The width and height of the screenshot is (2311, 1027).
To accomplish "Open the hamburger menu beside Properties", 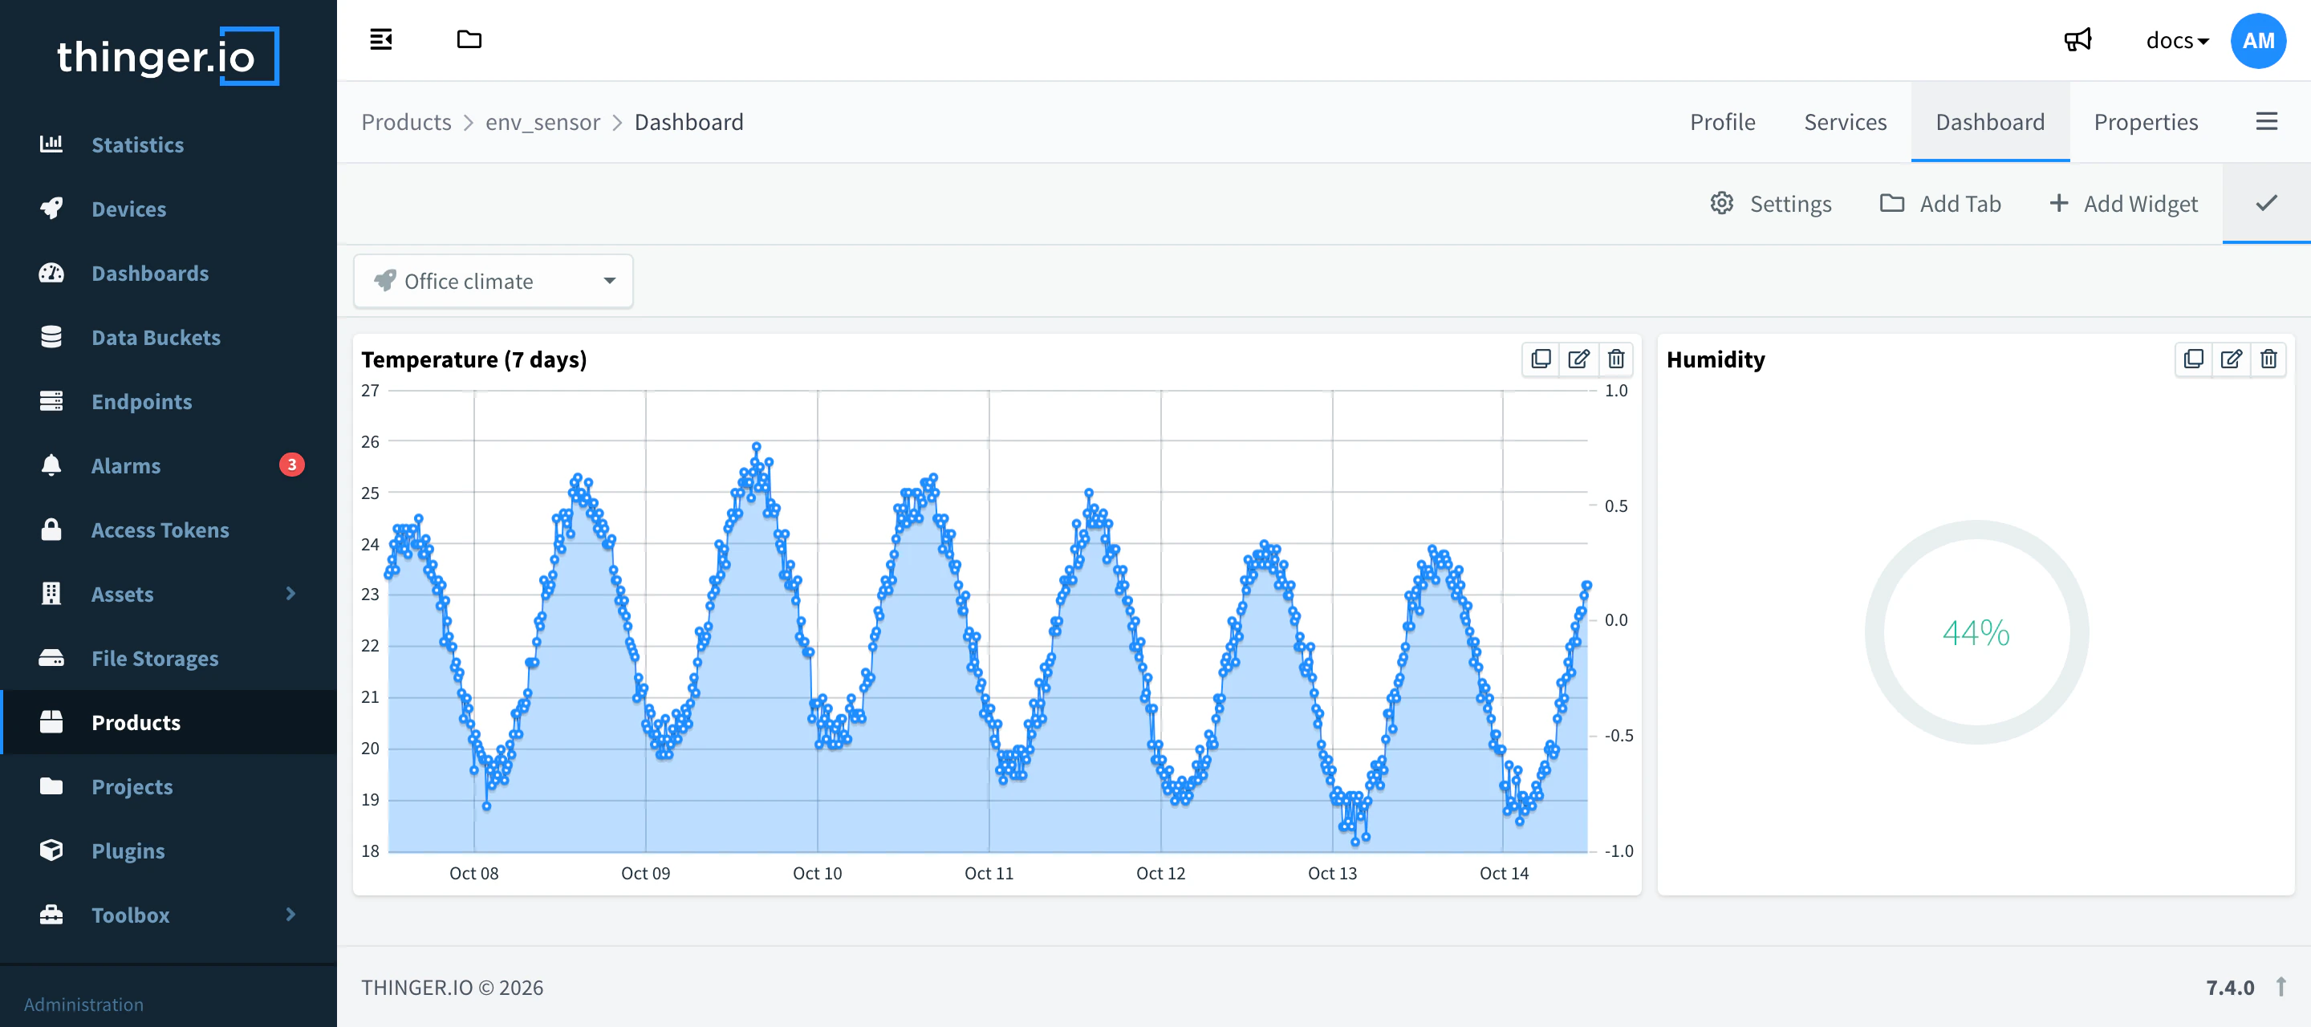I will pyautogui.click(x=2266, y=122).
